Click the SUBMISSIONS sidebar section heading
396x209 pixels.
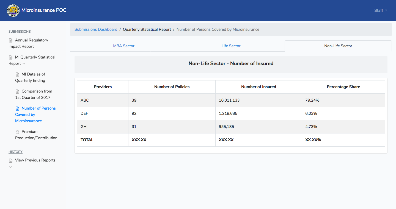point(20,32)
